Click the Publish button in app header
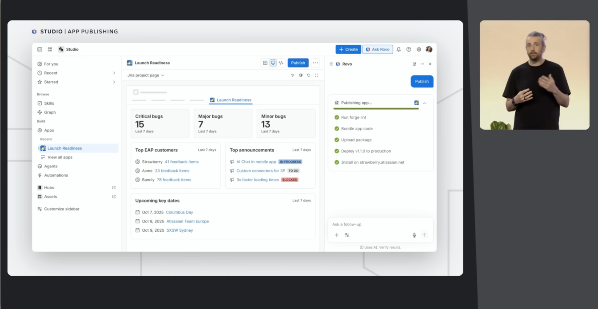This screenshot has height=309, width=598. click(x=298, y=63)
